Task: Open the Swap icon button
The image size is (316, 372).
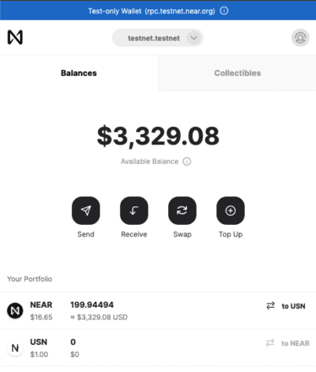Action: point(183,211)
